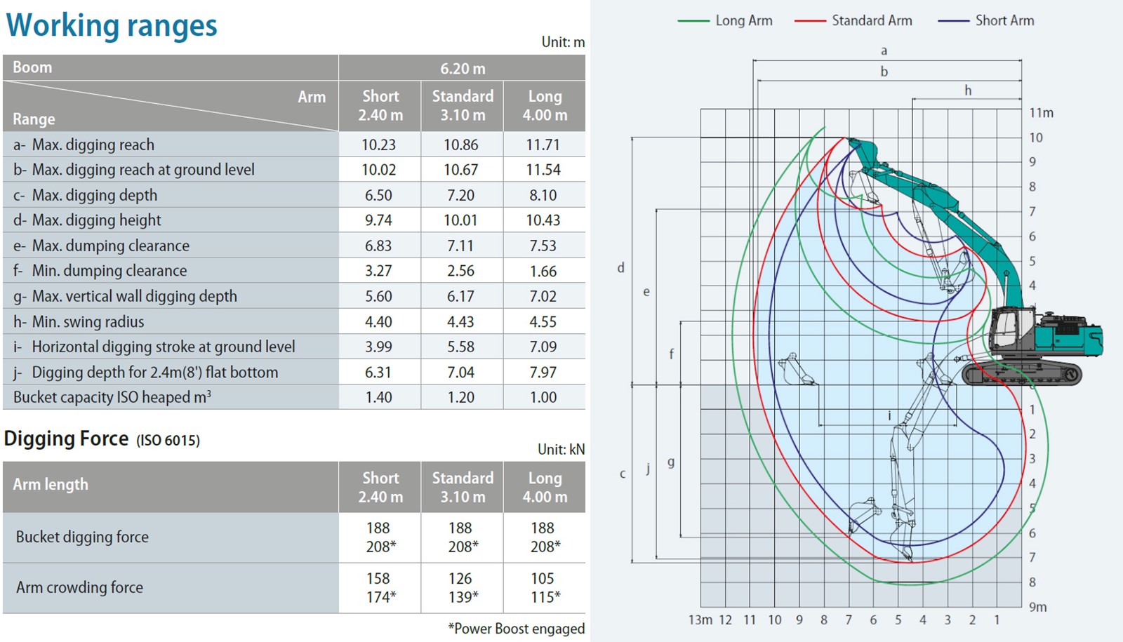Image resolution: width=1123 pixels, height=642 pixels.
Task: Click the teal excavator cab in the diagram
Action: click(x=1011, y=329)
